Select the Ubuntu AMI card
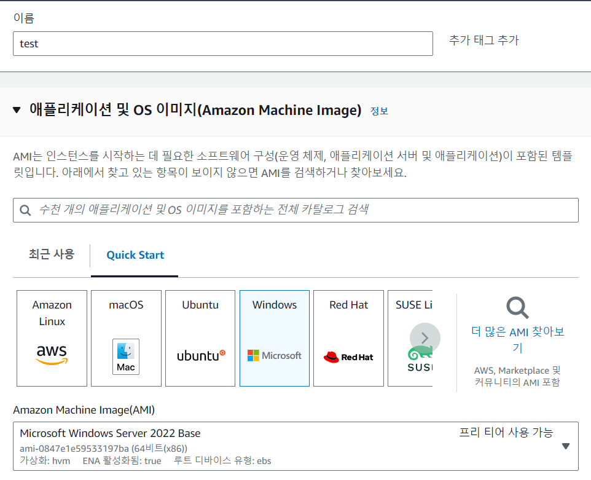 pos(200,338)
